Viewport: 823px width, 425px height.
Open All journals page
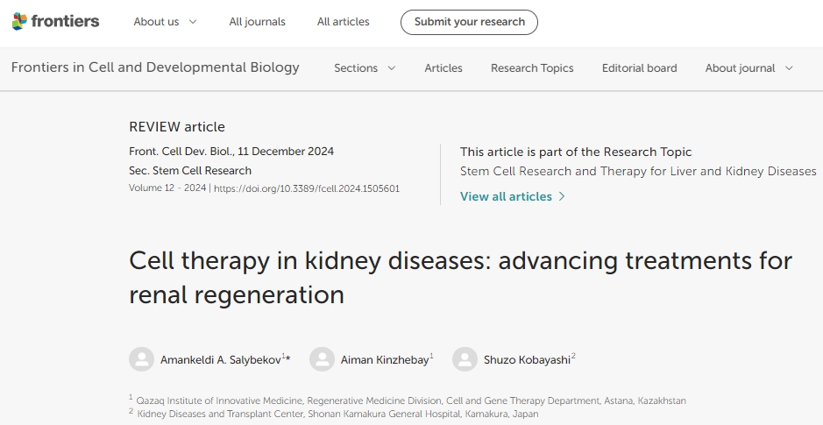coord(257,22)
